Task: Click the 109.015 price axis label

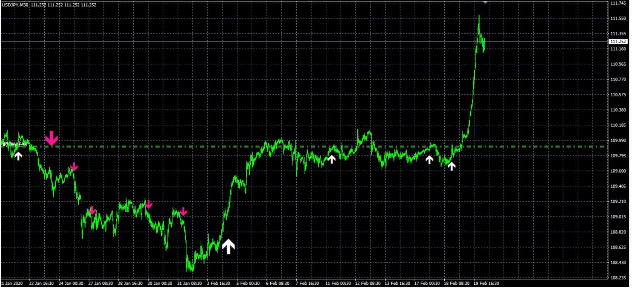Action: [618, 217]
